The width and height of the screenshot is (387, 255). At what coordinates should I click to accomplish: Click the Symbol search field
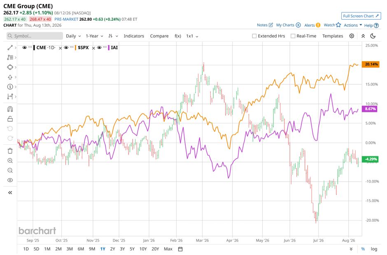pyautogui.click(x=35, y=36)
